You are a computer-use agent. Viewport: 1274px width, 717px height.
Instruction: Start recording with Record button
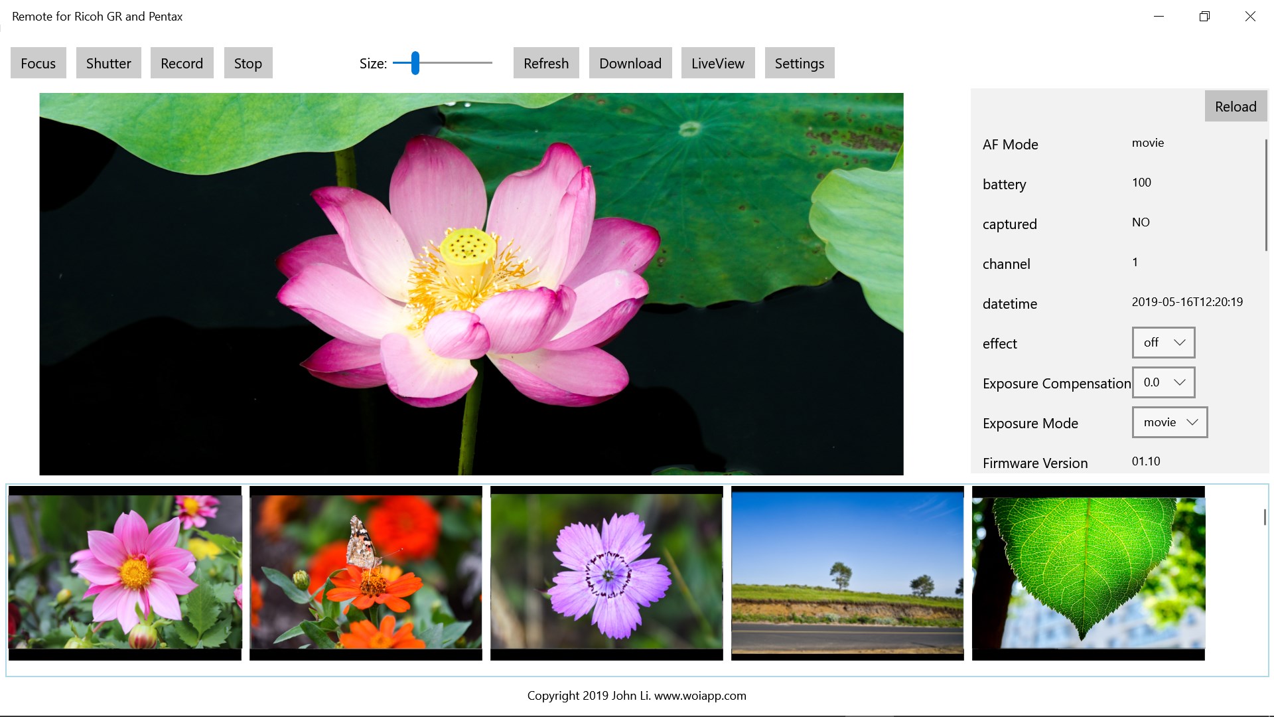click(x=181, y=63)
